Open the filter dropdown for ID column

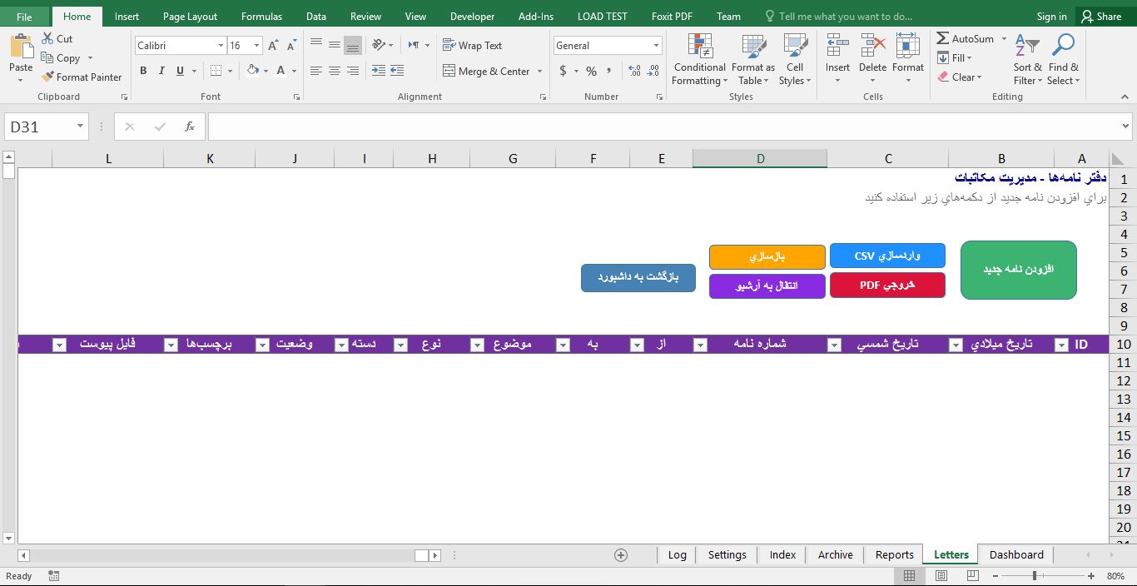[x=1061, y=345]
